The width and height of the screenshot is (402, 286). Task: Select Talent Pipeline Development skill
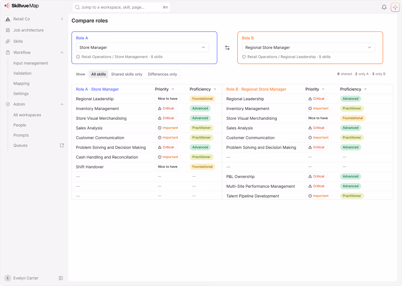tap(253, 196)
